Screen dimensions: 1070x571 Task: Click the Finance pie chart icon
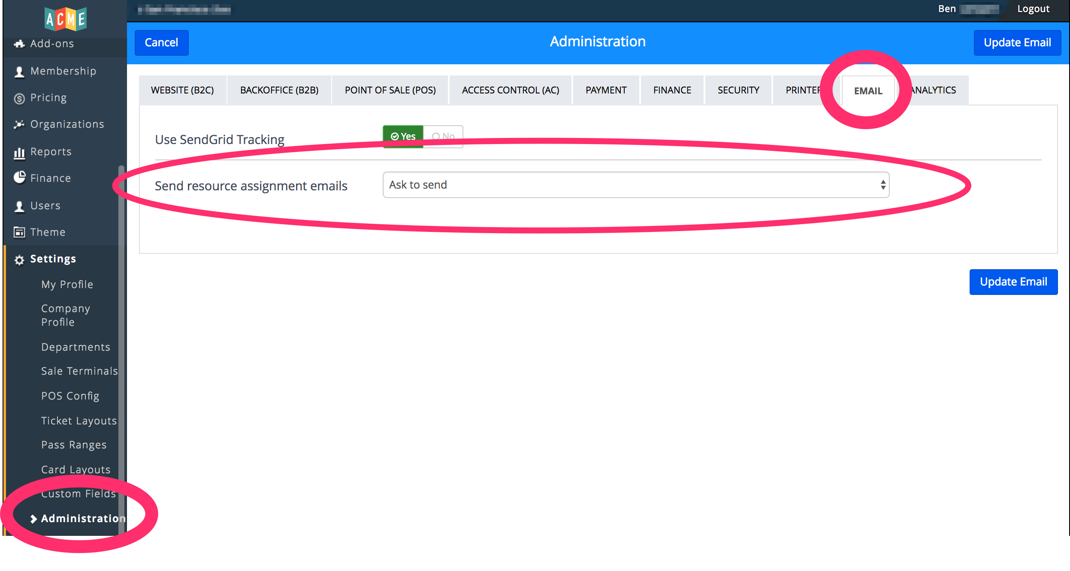[19, 177]
